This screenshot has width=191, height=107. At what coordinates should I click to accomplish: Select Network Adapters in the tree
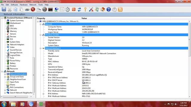point(17,45)
